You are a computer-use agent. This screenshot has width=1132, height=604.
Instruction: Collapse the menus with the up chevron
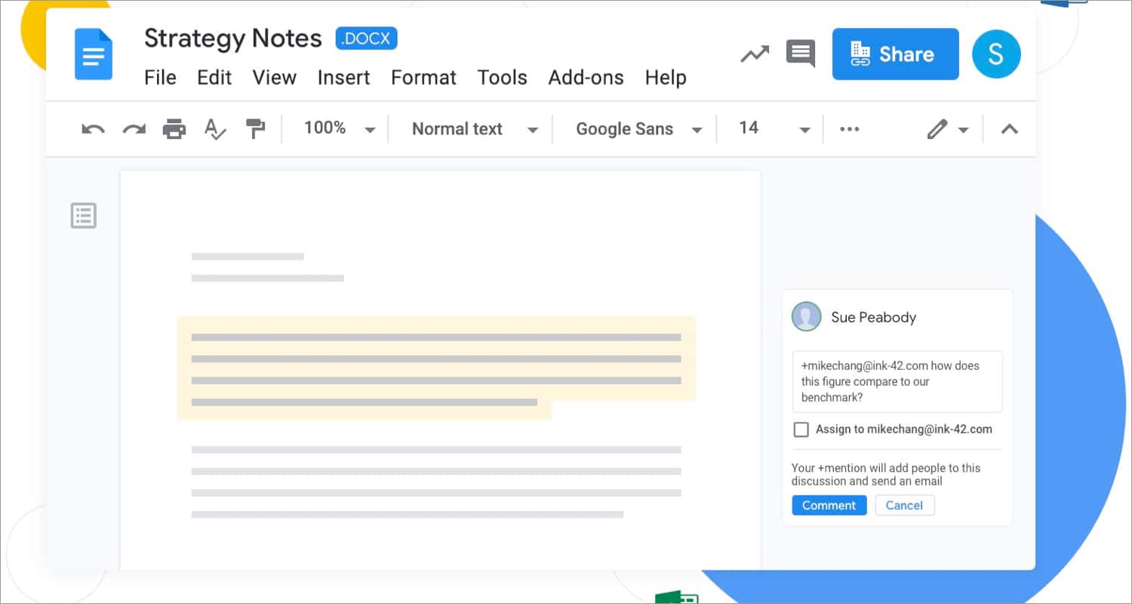tap(1009, 129)
